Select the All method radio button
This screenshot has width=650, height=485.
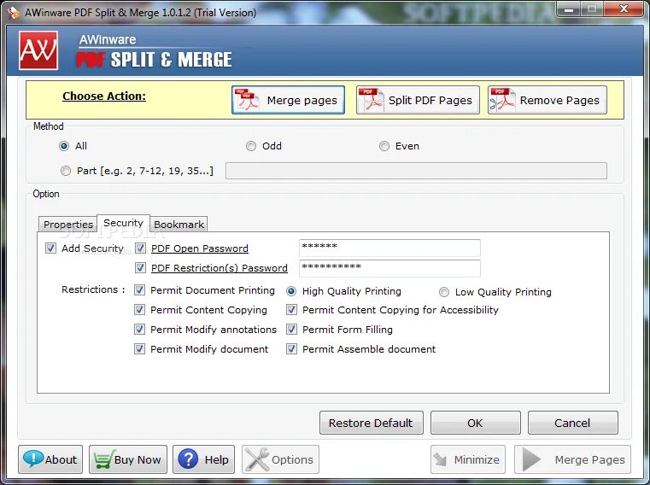coord(64,146)
